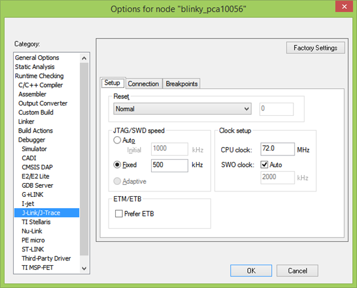Click the CPU clock MHz input field
The width and height of the screenshot is (357, 288).
click(278, 149)
